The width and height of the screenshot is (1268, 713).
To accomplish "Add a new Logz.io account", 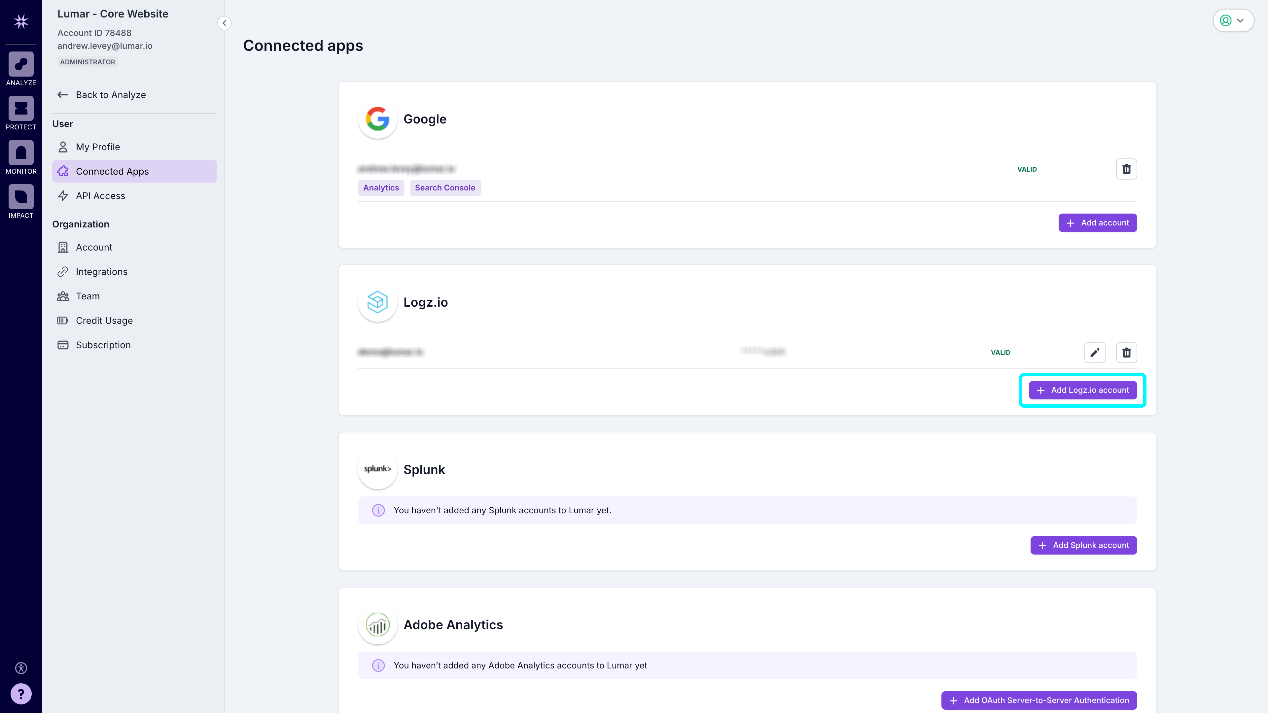I will (1082, 390).
